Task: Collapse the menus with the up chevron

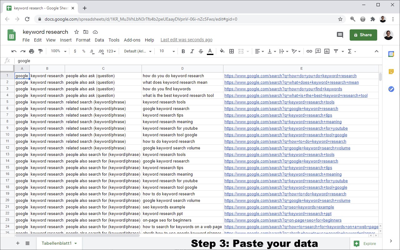Action: pyautogui.click(x=377, y=51)
